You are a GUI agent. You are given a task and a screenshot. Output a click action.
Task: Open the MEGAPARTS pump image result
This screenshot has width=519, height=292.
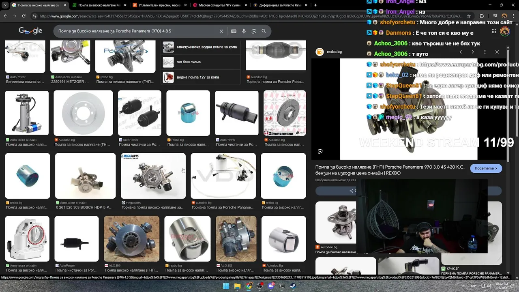point(153,176)
